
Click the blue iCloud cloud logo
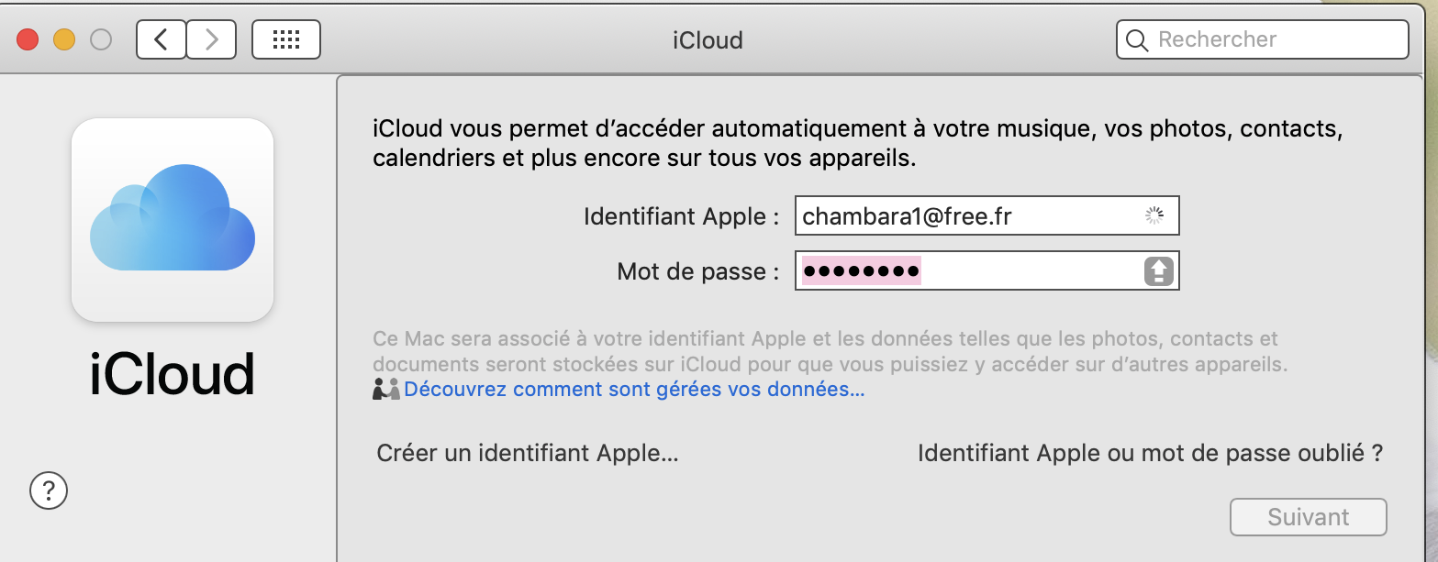pyautogui.click(x=173, y=219)
